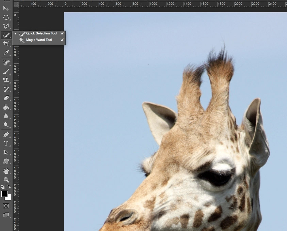The height and width of the screenshot is (231, 287).
Task: Select the Brush tool
Action: coord(6,72)
